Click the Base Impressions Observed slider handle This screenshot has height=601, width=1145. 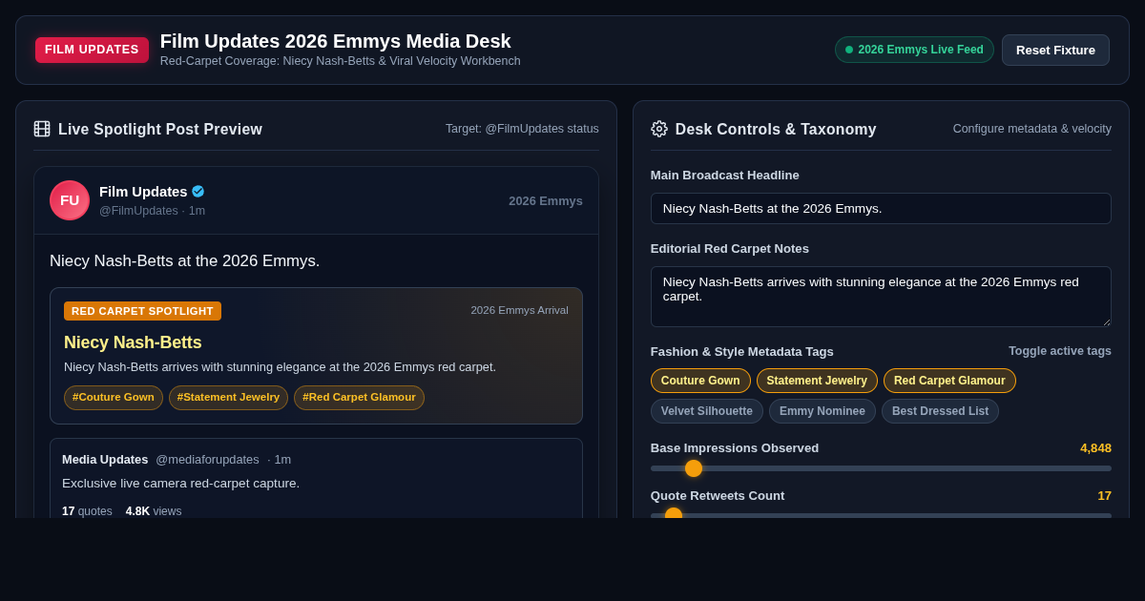click(694, 468)
